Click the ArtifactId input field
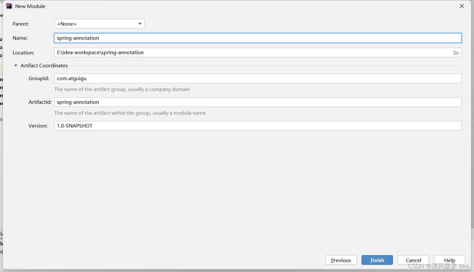The height and width of the screenshot is (272, 474). point(258,102)
